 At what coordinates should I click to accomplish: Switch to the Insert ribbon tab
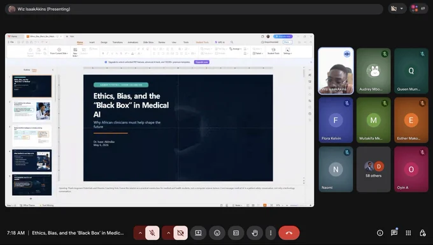(x=92, y=42)
